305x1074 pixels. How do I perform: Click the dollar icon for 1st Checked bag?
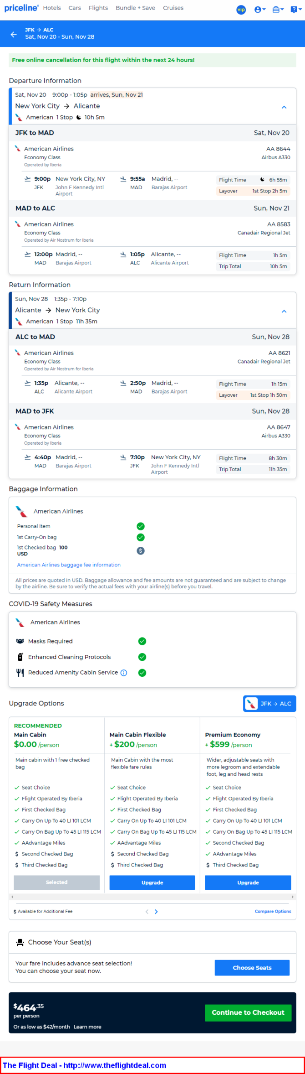pos(141,550)
